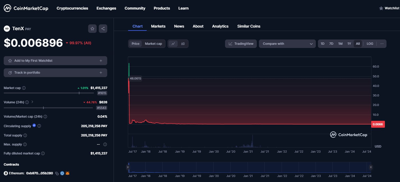The image size is (400, 182).
Task: Open the Markets tab
Action: (158, 26)
